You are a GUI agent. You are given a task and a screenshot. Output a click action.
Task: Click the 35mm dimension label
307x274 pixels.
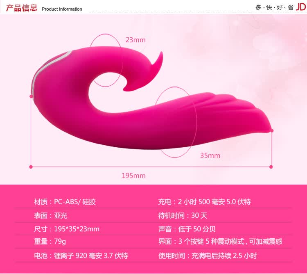coord(210,155)
